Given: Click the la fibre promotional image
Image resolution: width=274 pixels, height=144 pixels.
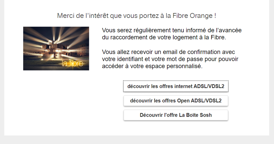Looking at the screenshot, I should (56, 48).
